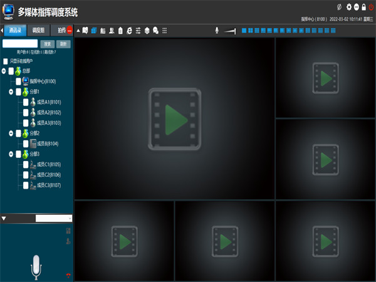The width and height of the screenshot is (376, 282).
Task: Click the red hang-up phone icon
Action: tap(68, 275)
